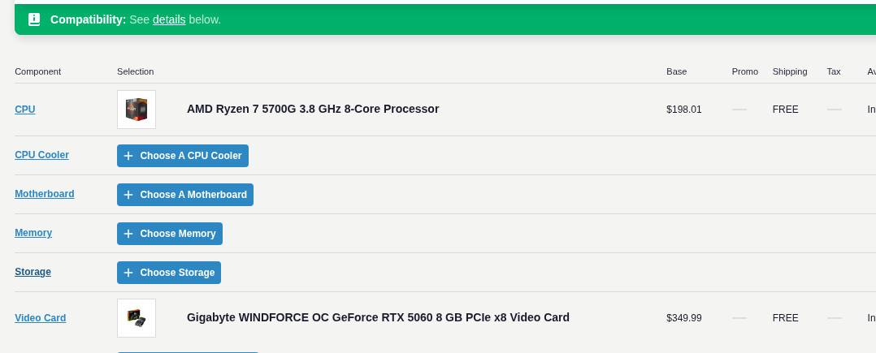The height and width of the screenshot is (353, 876).
Task: Click the plus icon on Choose A CPU Cooler
Action: tap(128, 156)
